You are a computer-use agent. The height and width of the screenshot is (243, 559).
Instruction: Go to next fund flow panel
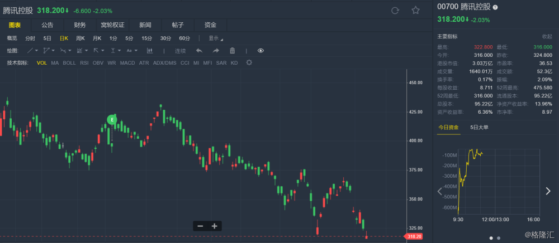(x=548, y=191)
